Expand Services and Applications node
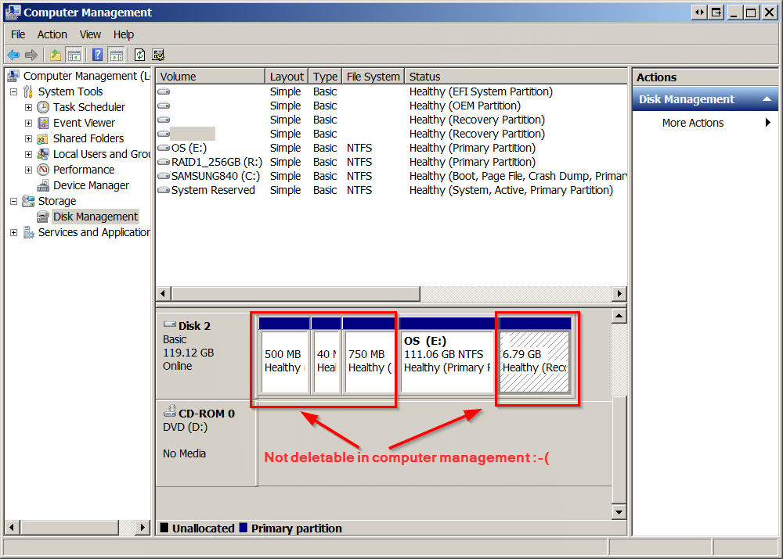This screenshot has width=783, height=559. 13,232
